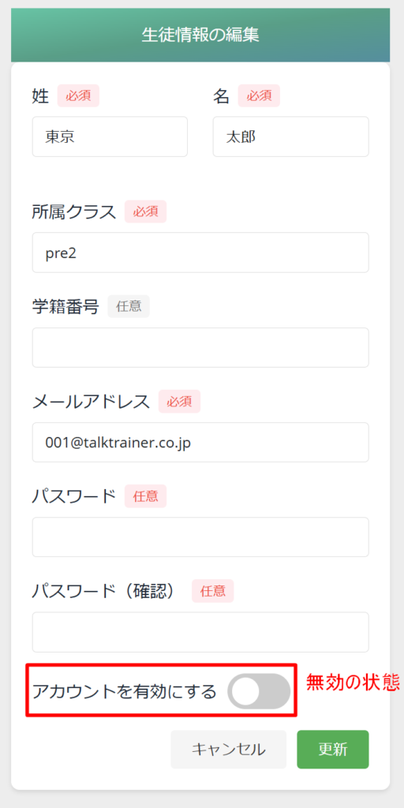Click the red 無効の状態 annotation text

coord(353,683)
